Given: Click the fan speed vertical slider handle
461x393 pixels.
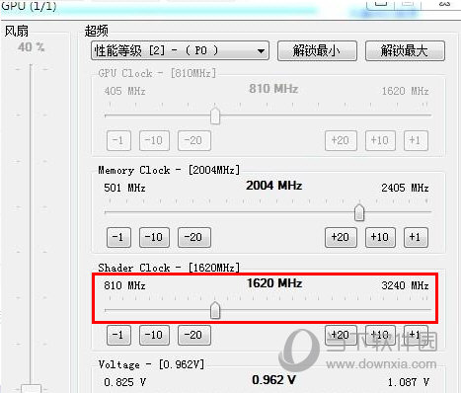Looking at the screenshot, I should click(31, 388).
